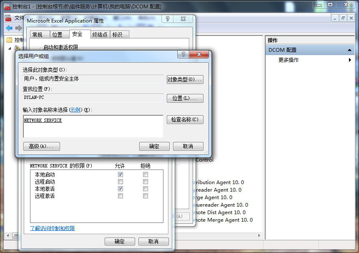This screenshot has width=359, height=253.
Task: Click the back arrow toolbar icon
Action: point(9,28)
